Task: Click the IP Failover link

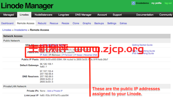Action: 67,55
